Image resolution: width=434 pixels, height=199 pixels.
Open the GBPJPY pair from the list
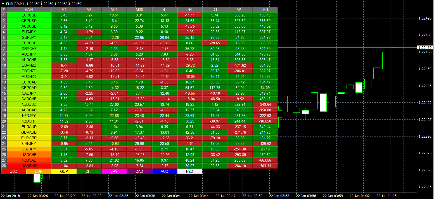click(x=29, y=37)
